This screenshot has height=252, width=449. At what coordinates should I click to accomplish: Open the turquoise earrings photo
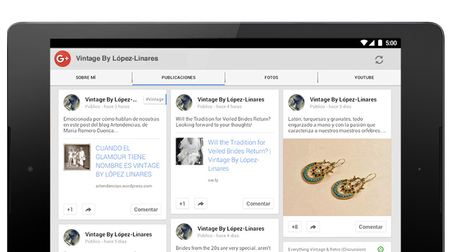pos(337,177)
